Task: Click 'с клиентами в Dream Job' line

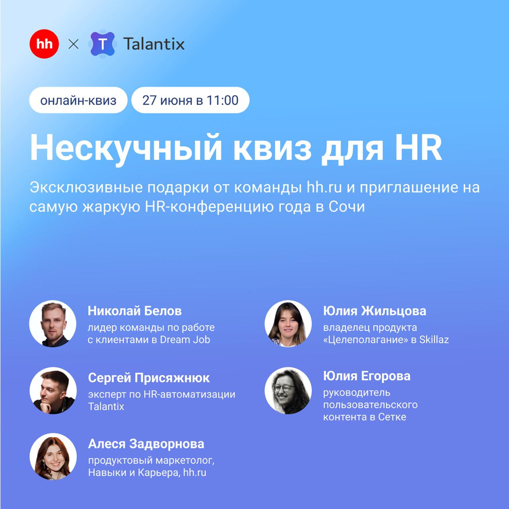Action: click(x=149, y=340)
